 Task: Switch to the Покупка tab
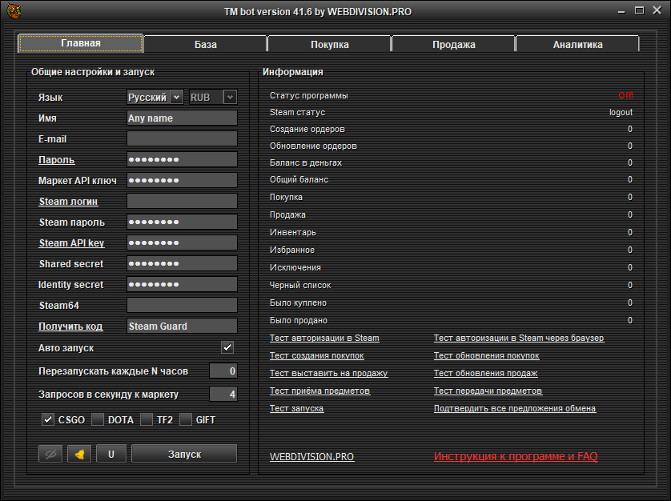point(329,44)
